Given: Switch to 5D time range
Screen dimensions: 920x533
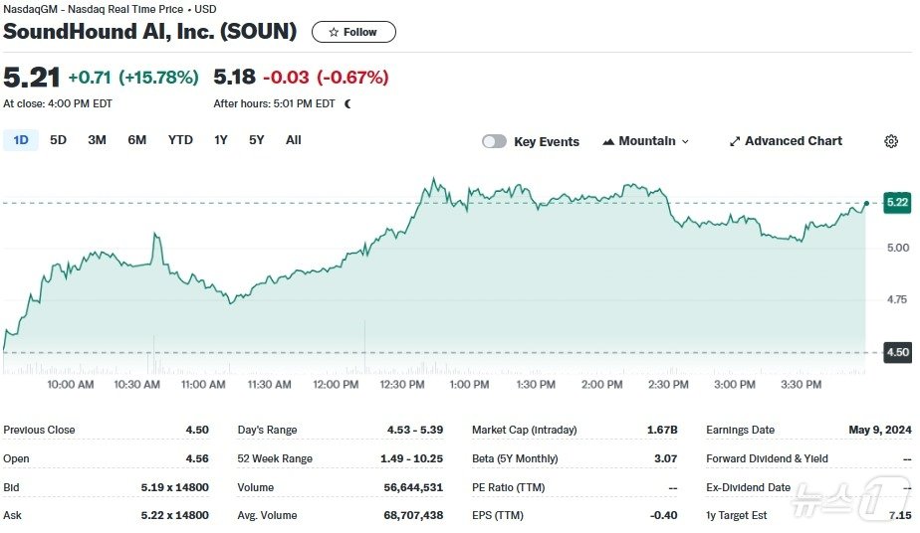Looking at the screenshot, I should click(58, 140).
